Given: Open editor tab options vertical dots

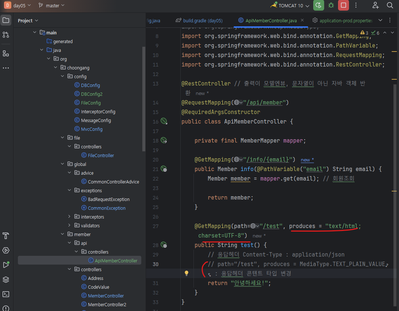Looking at the screenshot, I should pyautogui.click(x=390, y=20).
